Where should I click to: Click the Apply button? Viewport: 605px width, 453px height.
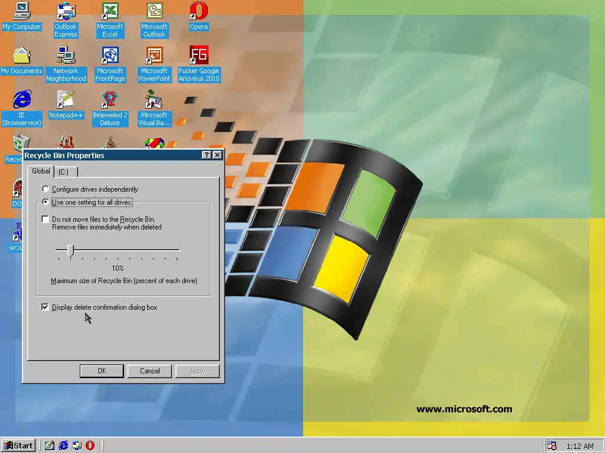point(197,371)
